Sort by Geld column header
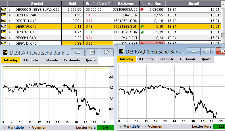Screen dimensions: 225x131 point(72,4)
